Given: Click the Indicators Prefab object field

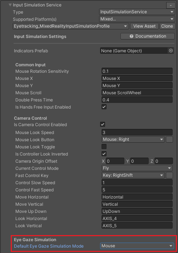Looking at the screenshot, I should tap(134, 51).
